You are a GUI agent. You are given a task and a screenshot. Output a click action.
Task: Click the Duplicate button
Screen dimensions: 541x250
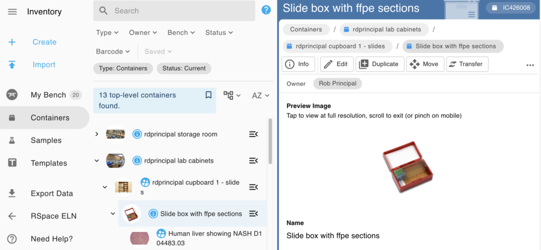click(x=380, y=64)
